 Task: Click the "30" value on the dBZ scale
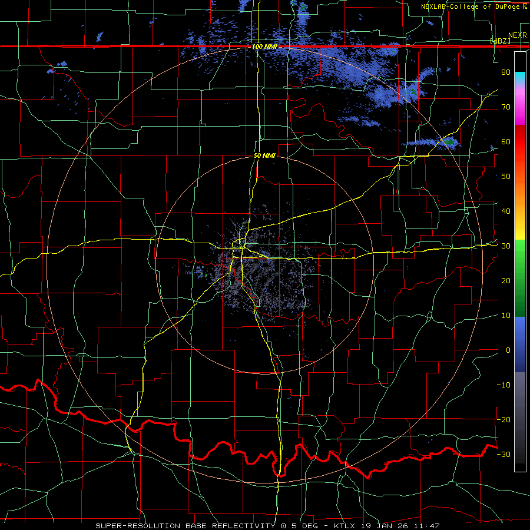point(506,246)
